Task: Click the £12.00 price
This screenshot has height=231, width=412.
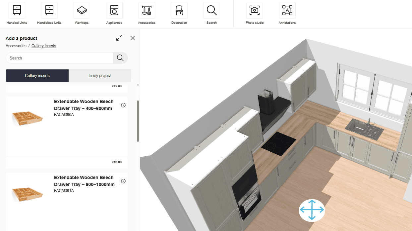Action: point(117,86)
